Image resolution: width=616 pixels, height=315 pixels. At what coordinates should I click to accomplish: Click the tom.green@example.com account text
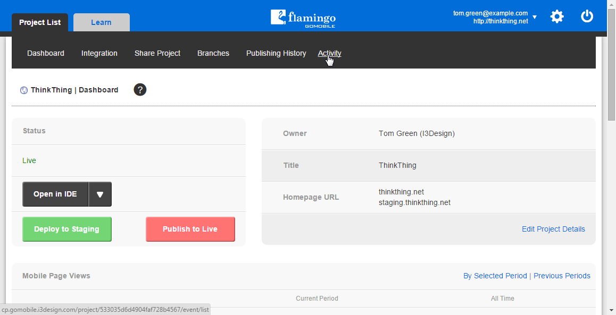click(x=490, y=13)
